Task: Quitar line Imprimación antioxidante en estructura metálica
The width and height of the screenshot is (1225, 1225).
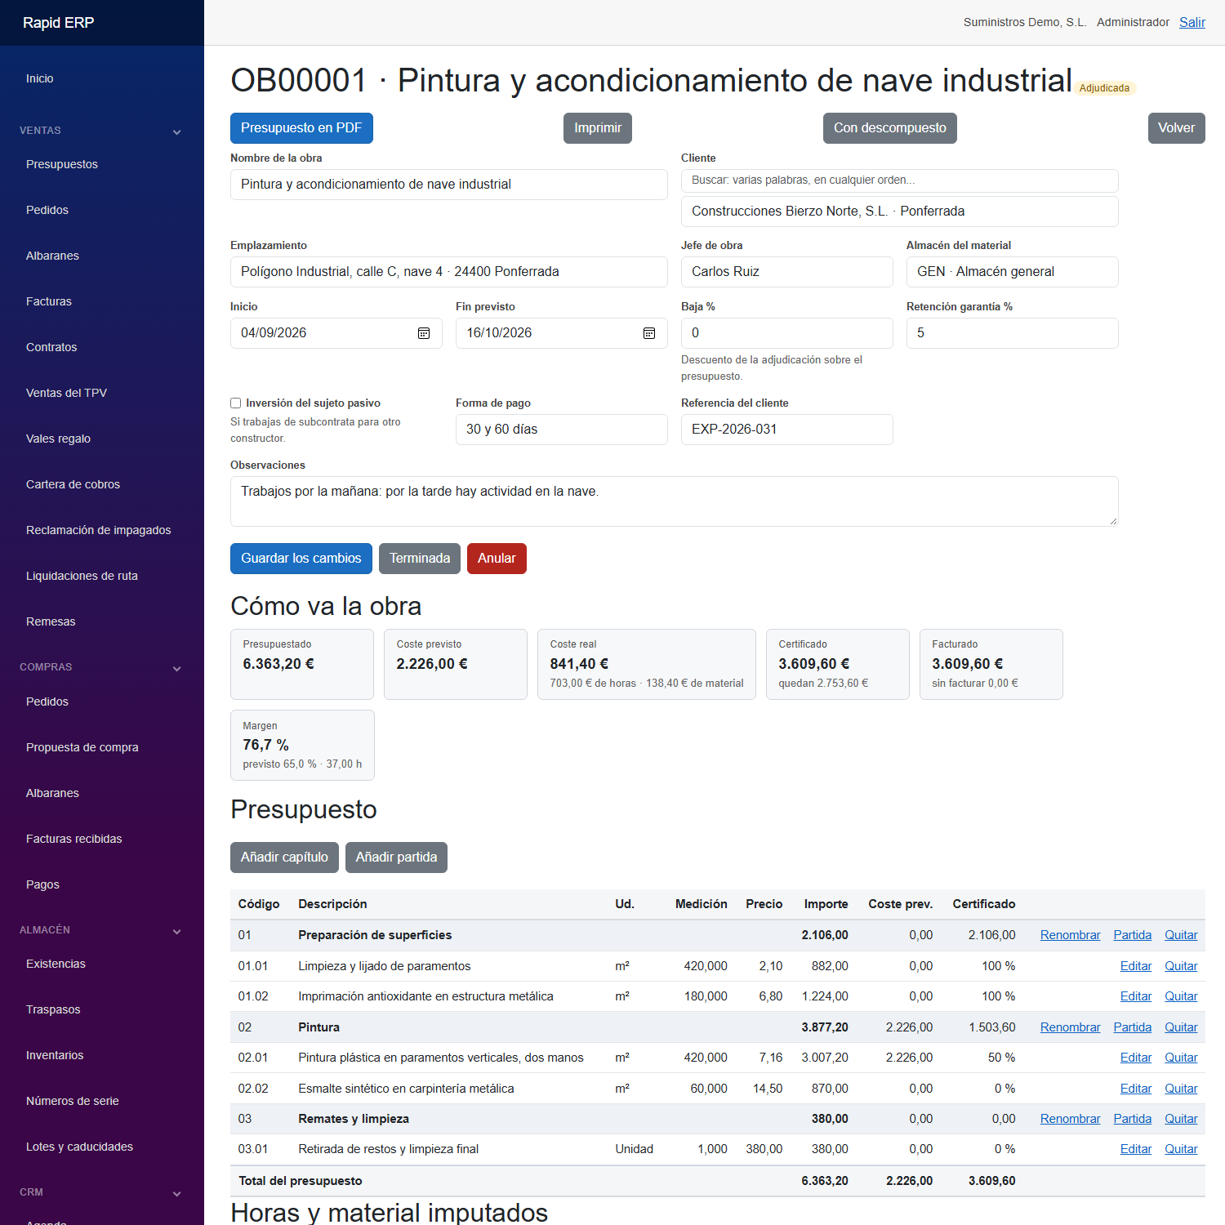Action: [1181, 996]
